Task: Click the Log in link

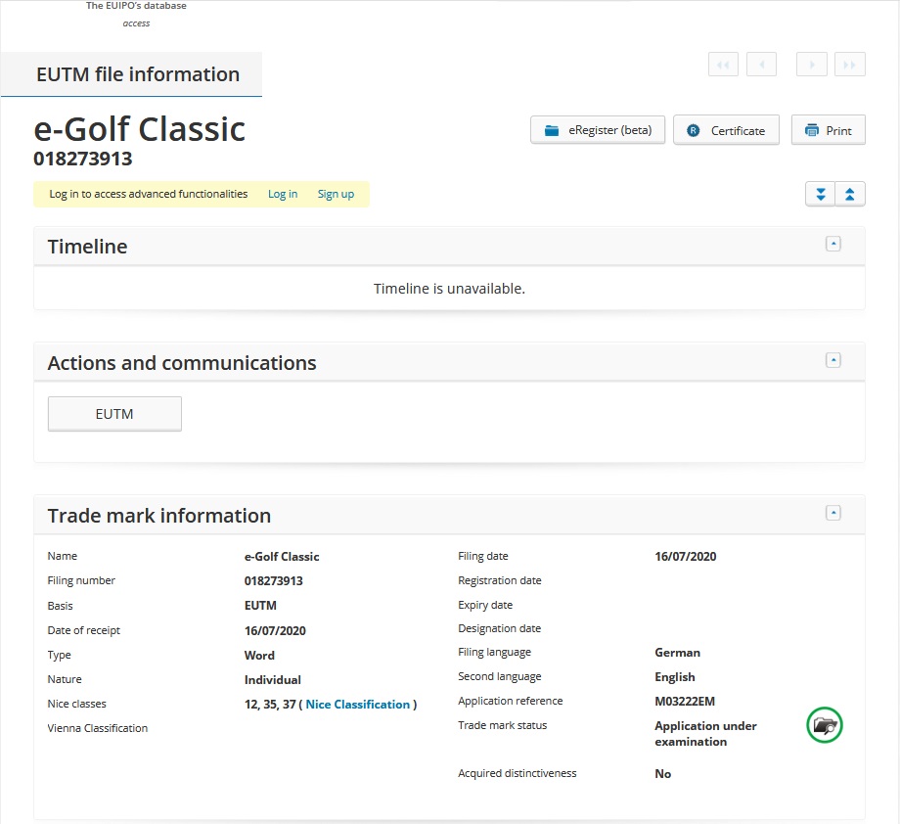Action: click(283, 194)
